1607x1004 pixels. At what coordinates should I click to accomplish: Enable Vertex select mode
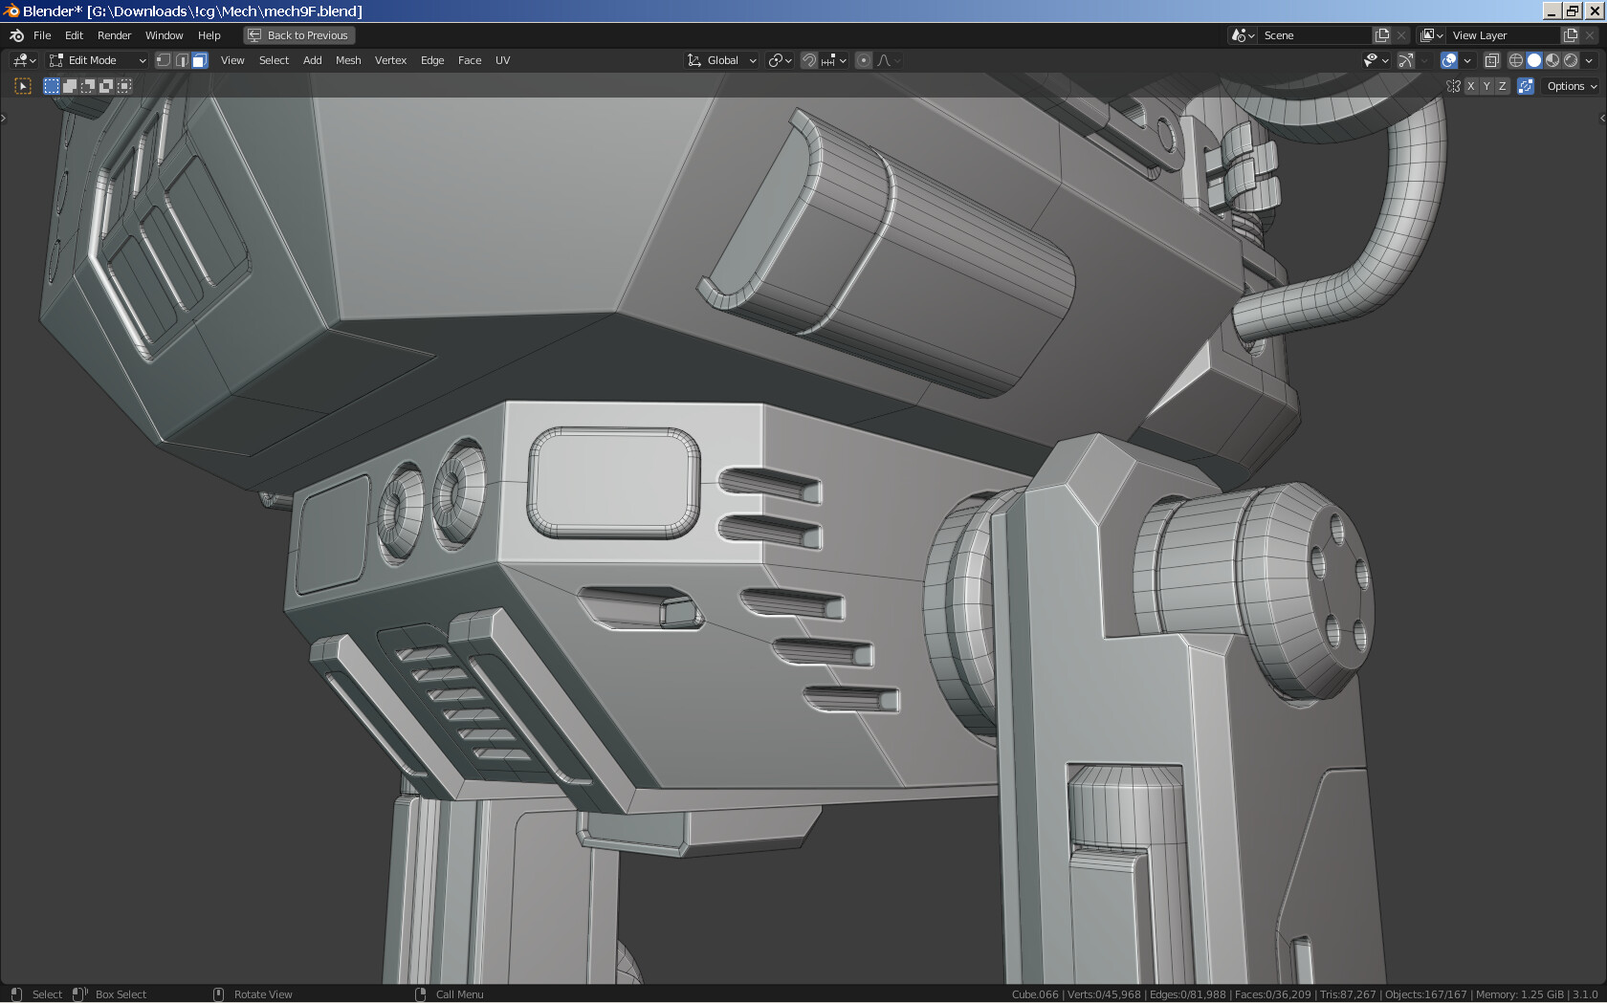[164, 60]
